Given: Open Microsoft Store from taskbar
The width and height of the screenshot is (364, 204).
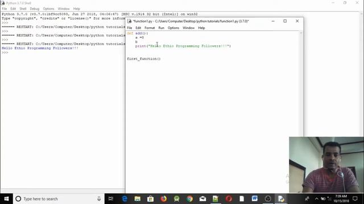Looking at the screenshot, I should tap(150, 199).
